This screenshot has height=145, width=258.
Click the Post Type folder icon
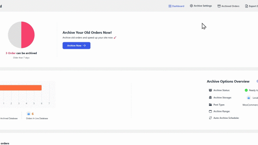click(x=210, y=105)
